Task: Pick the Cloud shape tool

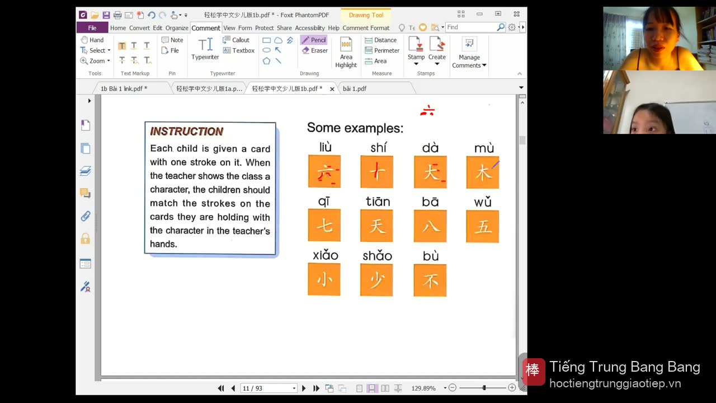Action: point(278,40)
